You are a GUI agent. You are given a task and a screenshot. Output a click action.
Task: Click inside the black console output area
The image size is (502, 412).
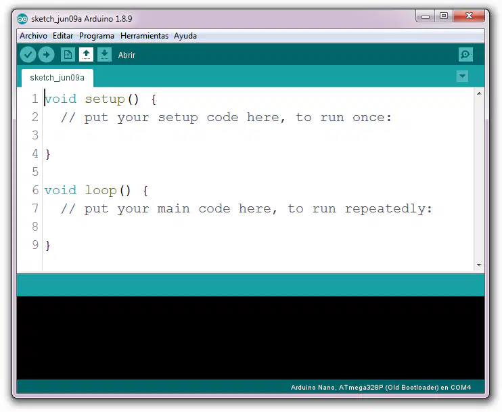click(251, 338)
